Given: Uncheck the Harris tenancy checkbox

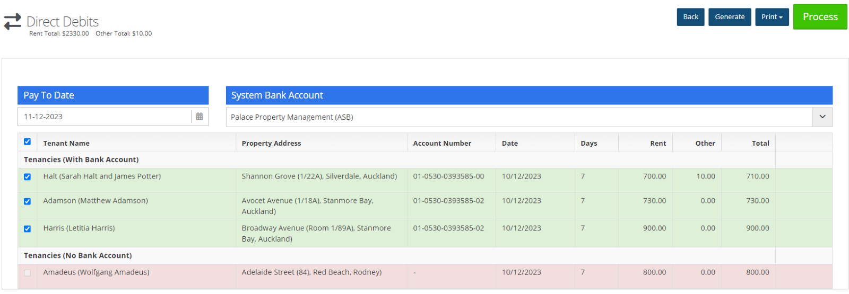Looking at the screenshot, I should pos(27,229).
